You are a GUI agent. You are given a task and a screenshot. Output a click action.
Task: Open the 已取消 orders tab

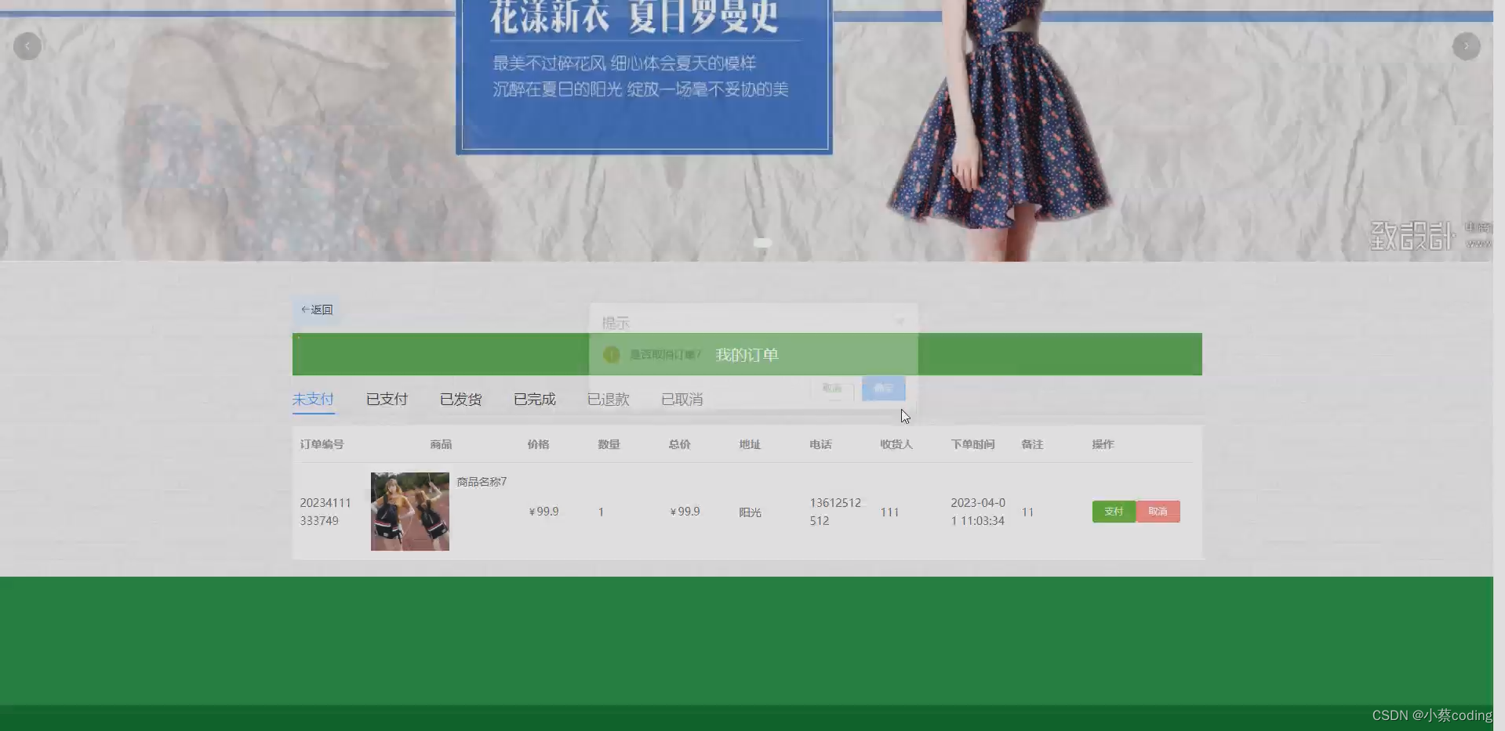(x=682, y=400)
